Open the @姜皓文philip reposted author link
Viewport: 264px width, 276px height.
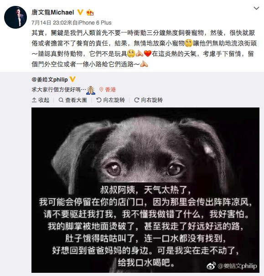pos(50,80)
